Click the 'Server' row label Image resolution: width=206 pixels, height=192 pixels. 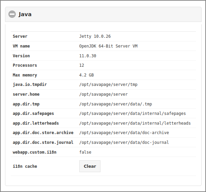[20, 36]
